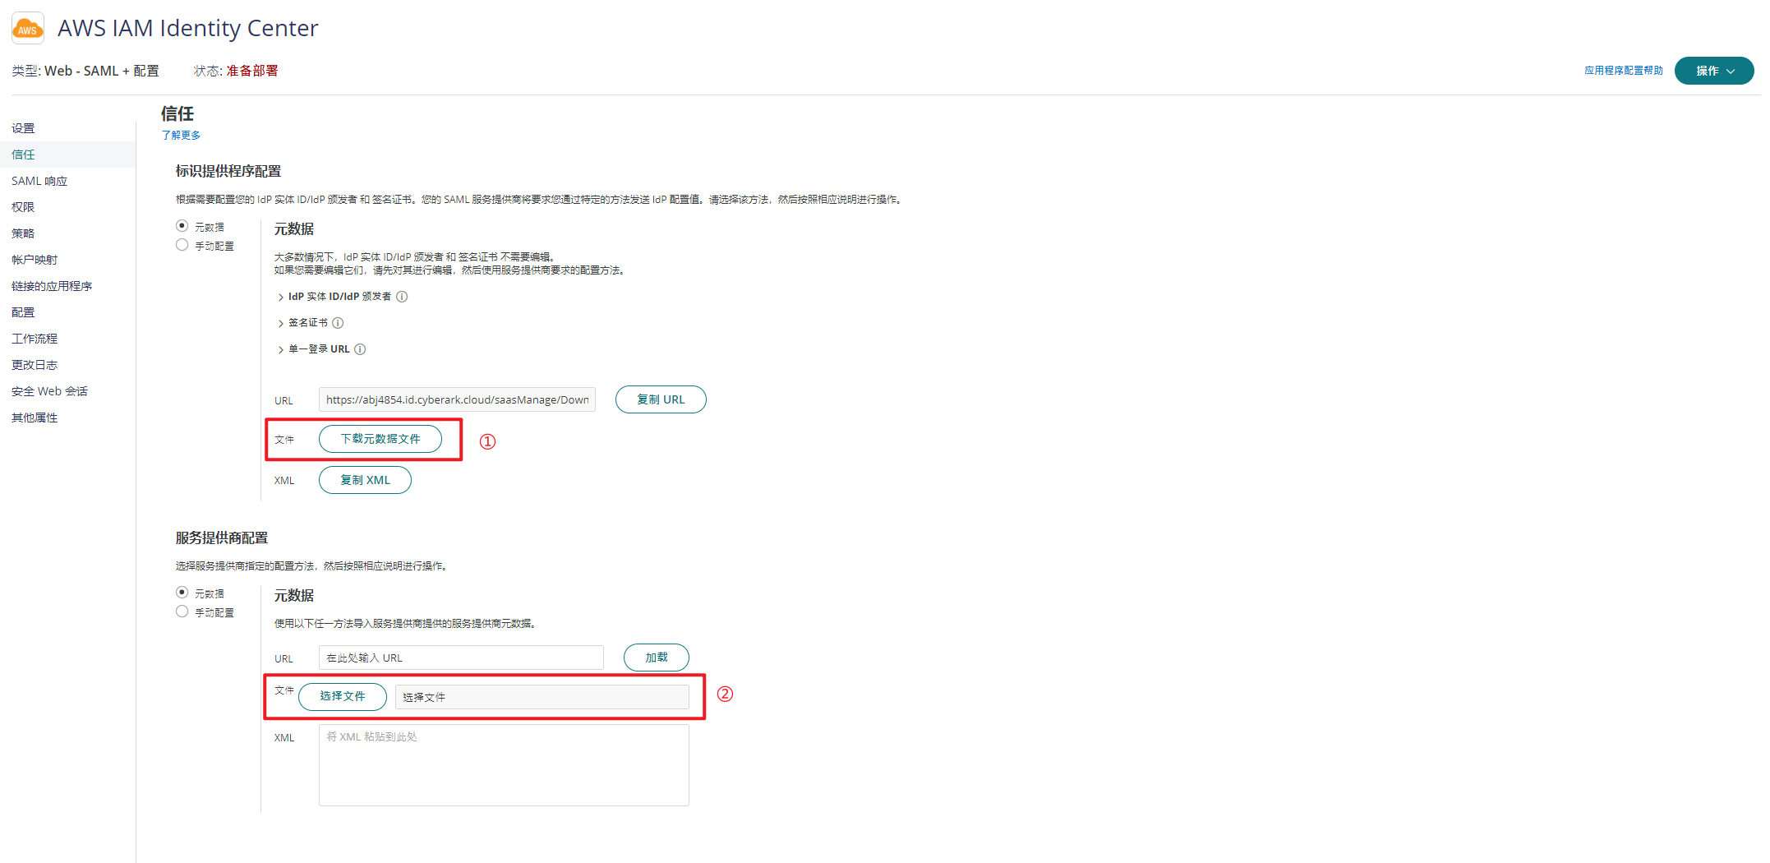Viewport: 1770px width, 863px height.
Task: Open the 应用程序配置帮助 link
Action: (1624, 71)
